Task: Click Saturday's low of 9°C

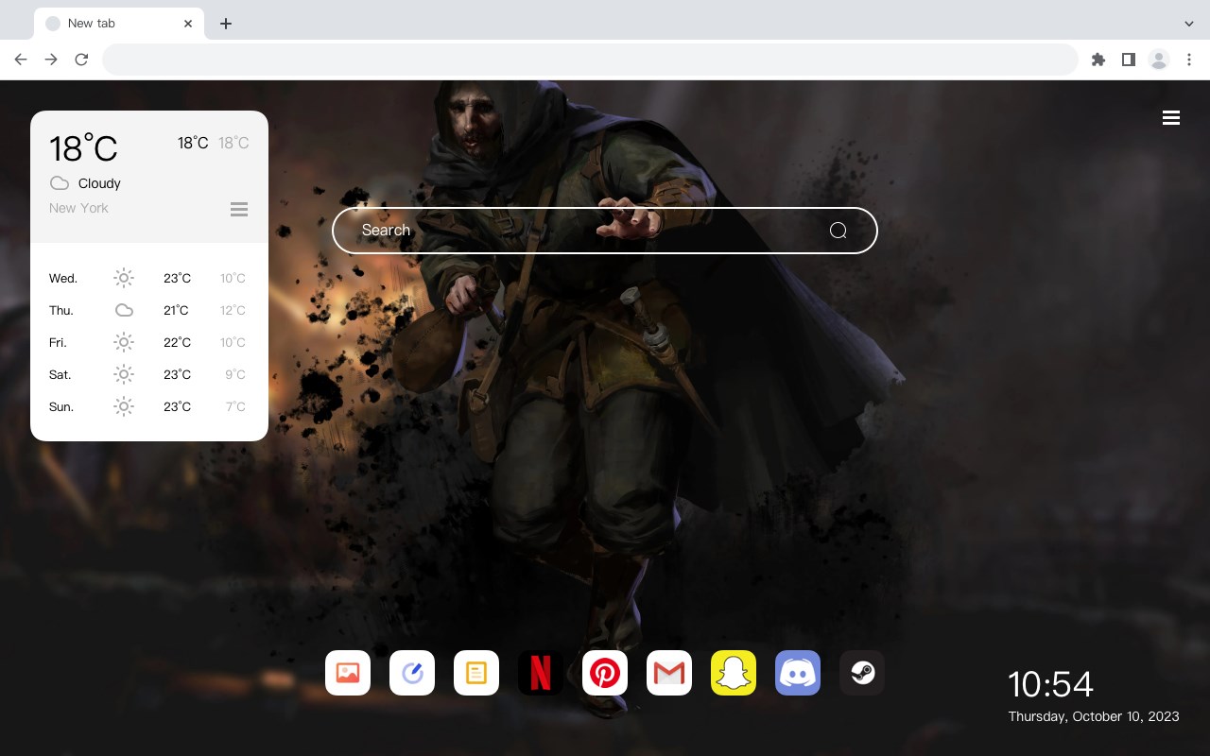Action: pos(235,374)
